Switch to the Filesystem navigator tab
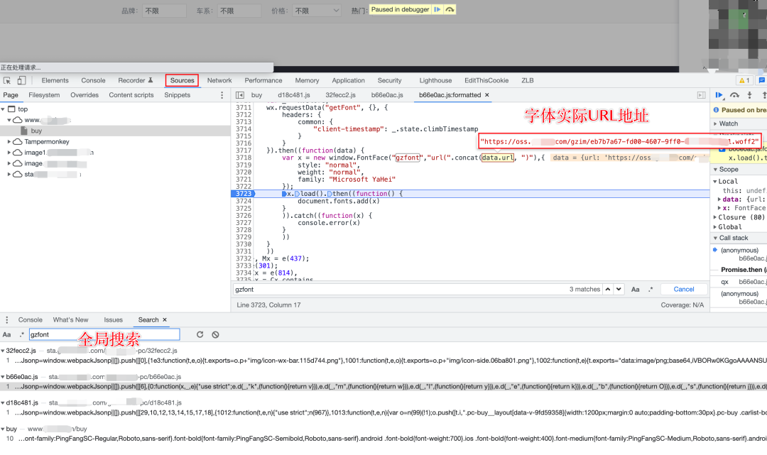767x455 pixels. [44, 95]
